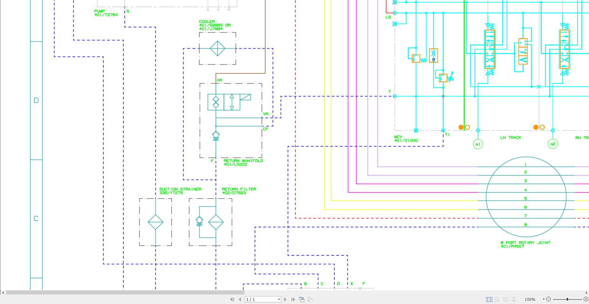Click row C grid marker
Screen dimensions: 589x304
pos(36,219)
